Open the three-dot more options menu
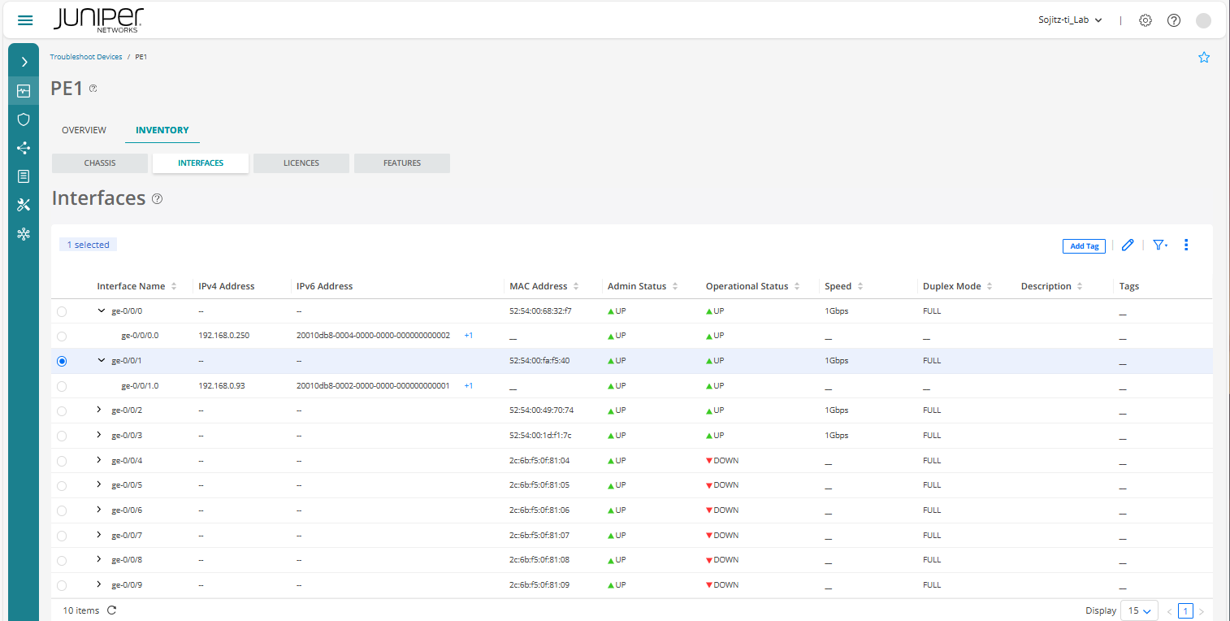 coord(1186,245)
